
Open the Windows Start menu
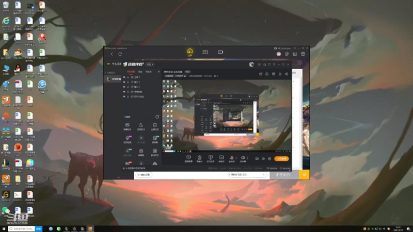pyautogui.click(x=4, y=229)
